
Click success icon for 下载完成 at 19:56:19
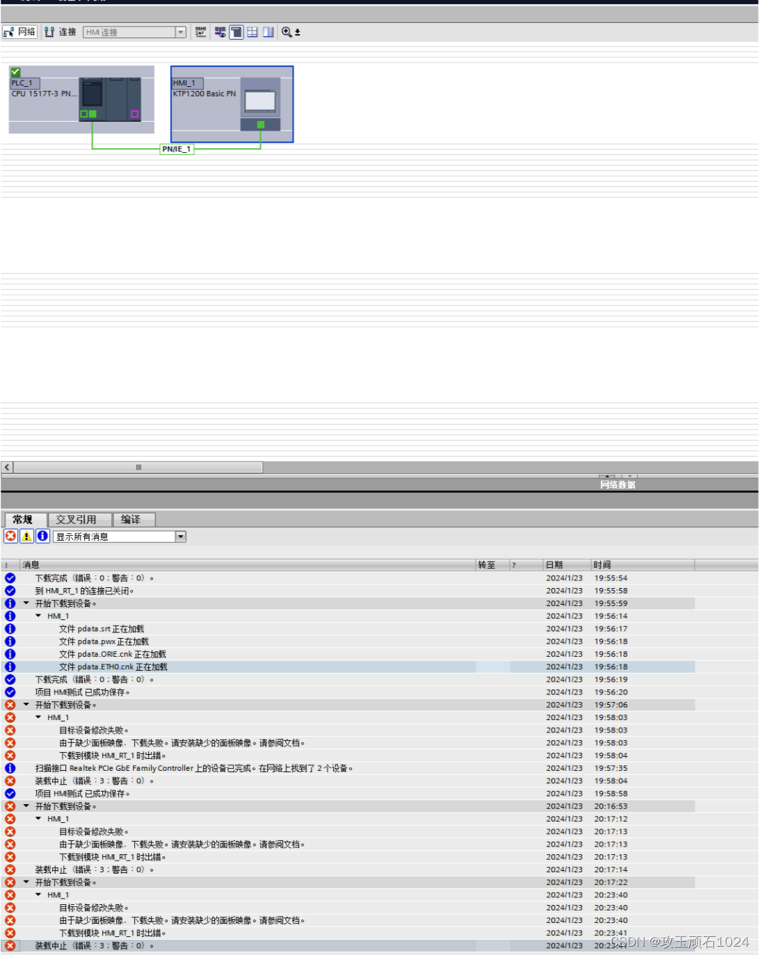click(10, 679)
